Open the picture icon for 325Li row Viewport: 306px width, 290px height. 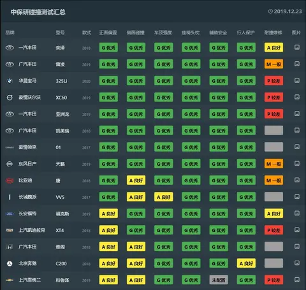point(297,80)
